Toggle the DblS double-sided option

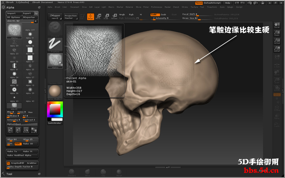point(18,143)
